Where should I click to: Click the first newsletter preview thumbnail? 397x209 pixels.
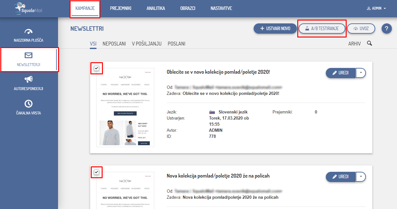pyautogui.click(x=125, y=107)
